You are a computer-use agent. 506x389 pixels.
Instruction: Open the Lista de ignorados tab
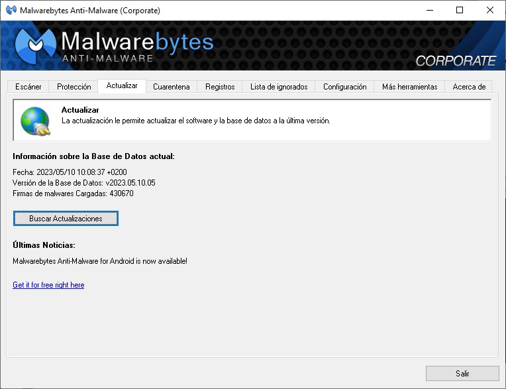tap(279, 87)
